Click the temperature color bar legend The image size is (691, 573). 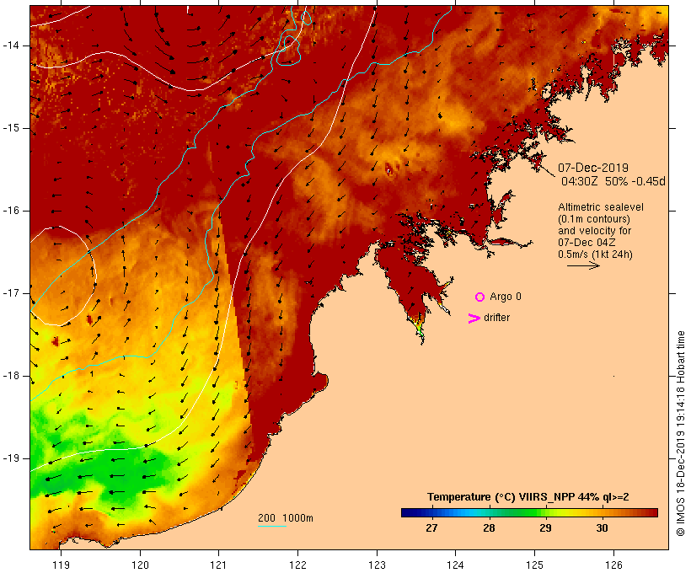529,512
